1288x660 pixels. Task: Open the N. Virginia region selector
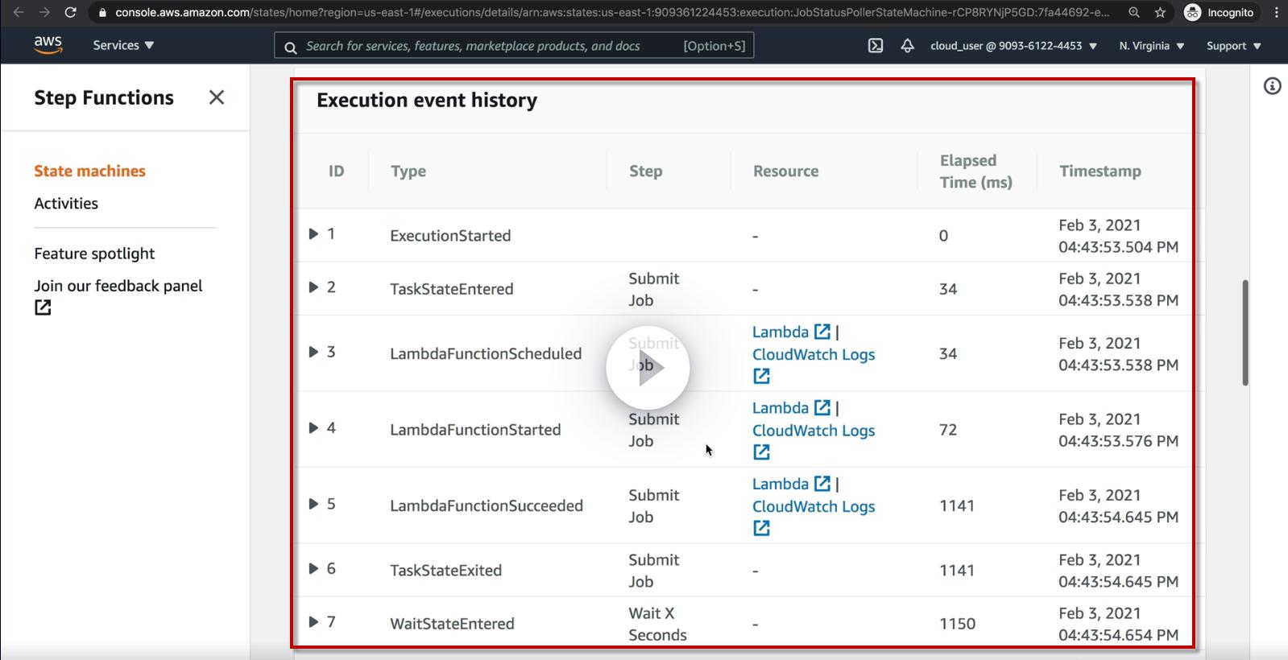[1151, 46]
